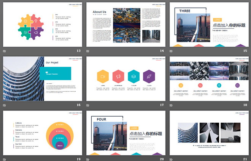Viewport: 251px width, 161px height.
Task: Click the purple innermost circle on slide 19
Action: [x=60, y=145]
